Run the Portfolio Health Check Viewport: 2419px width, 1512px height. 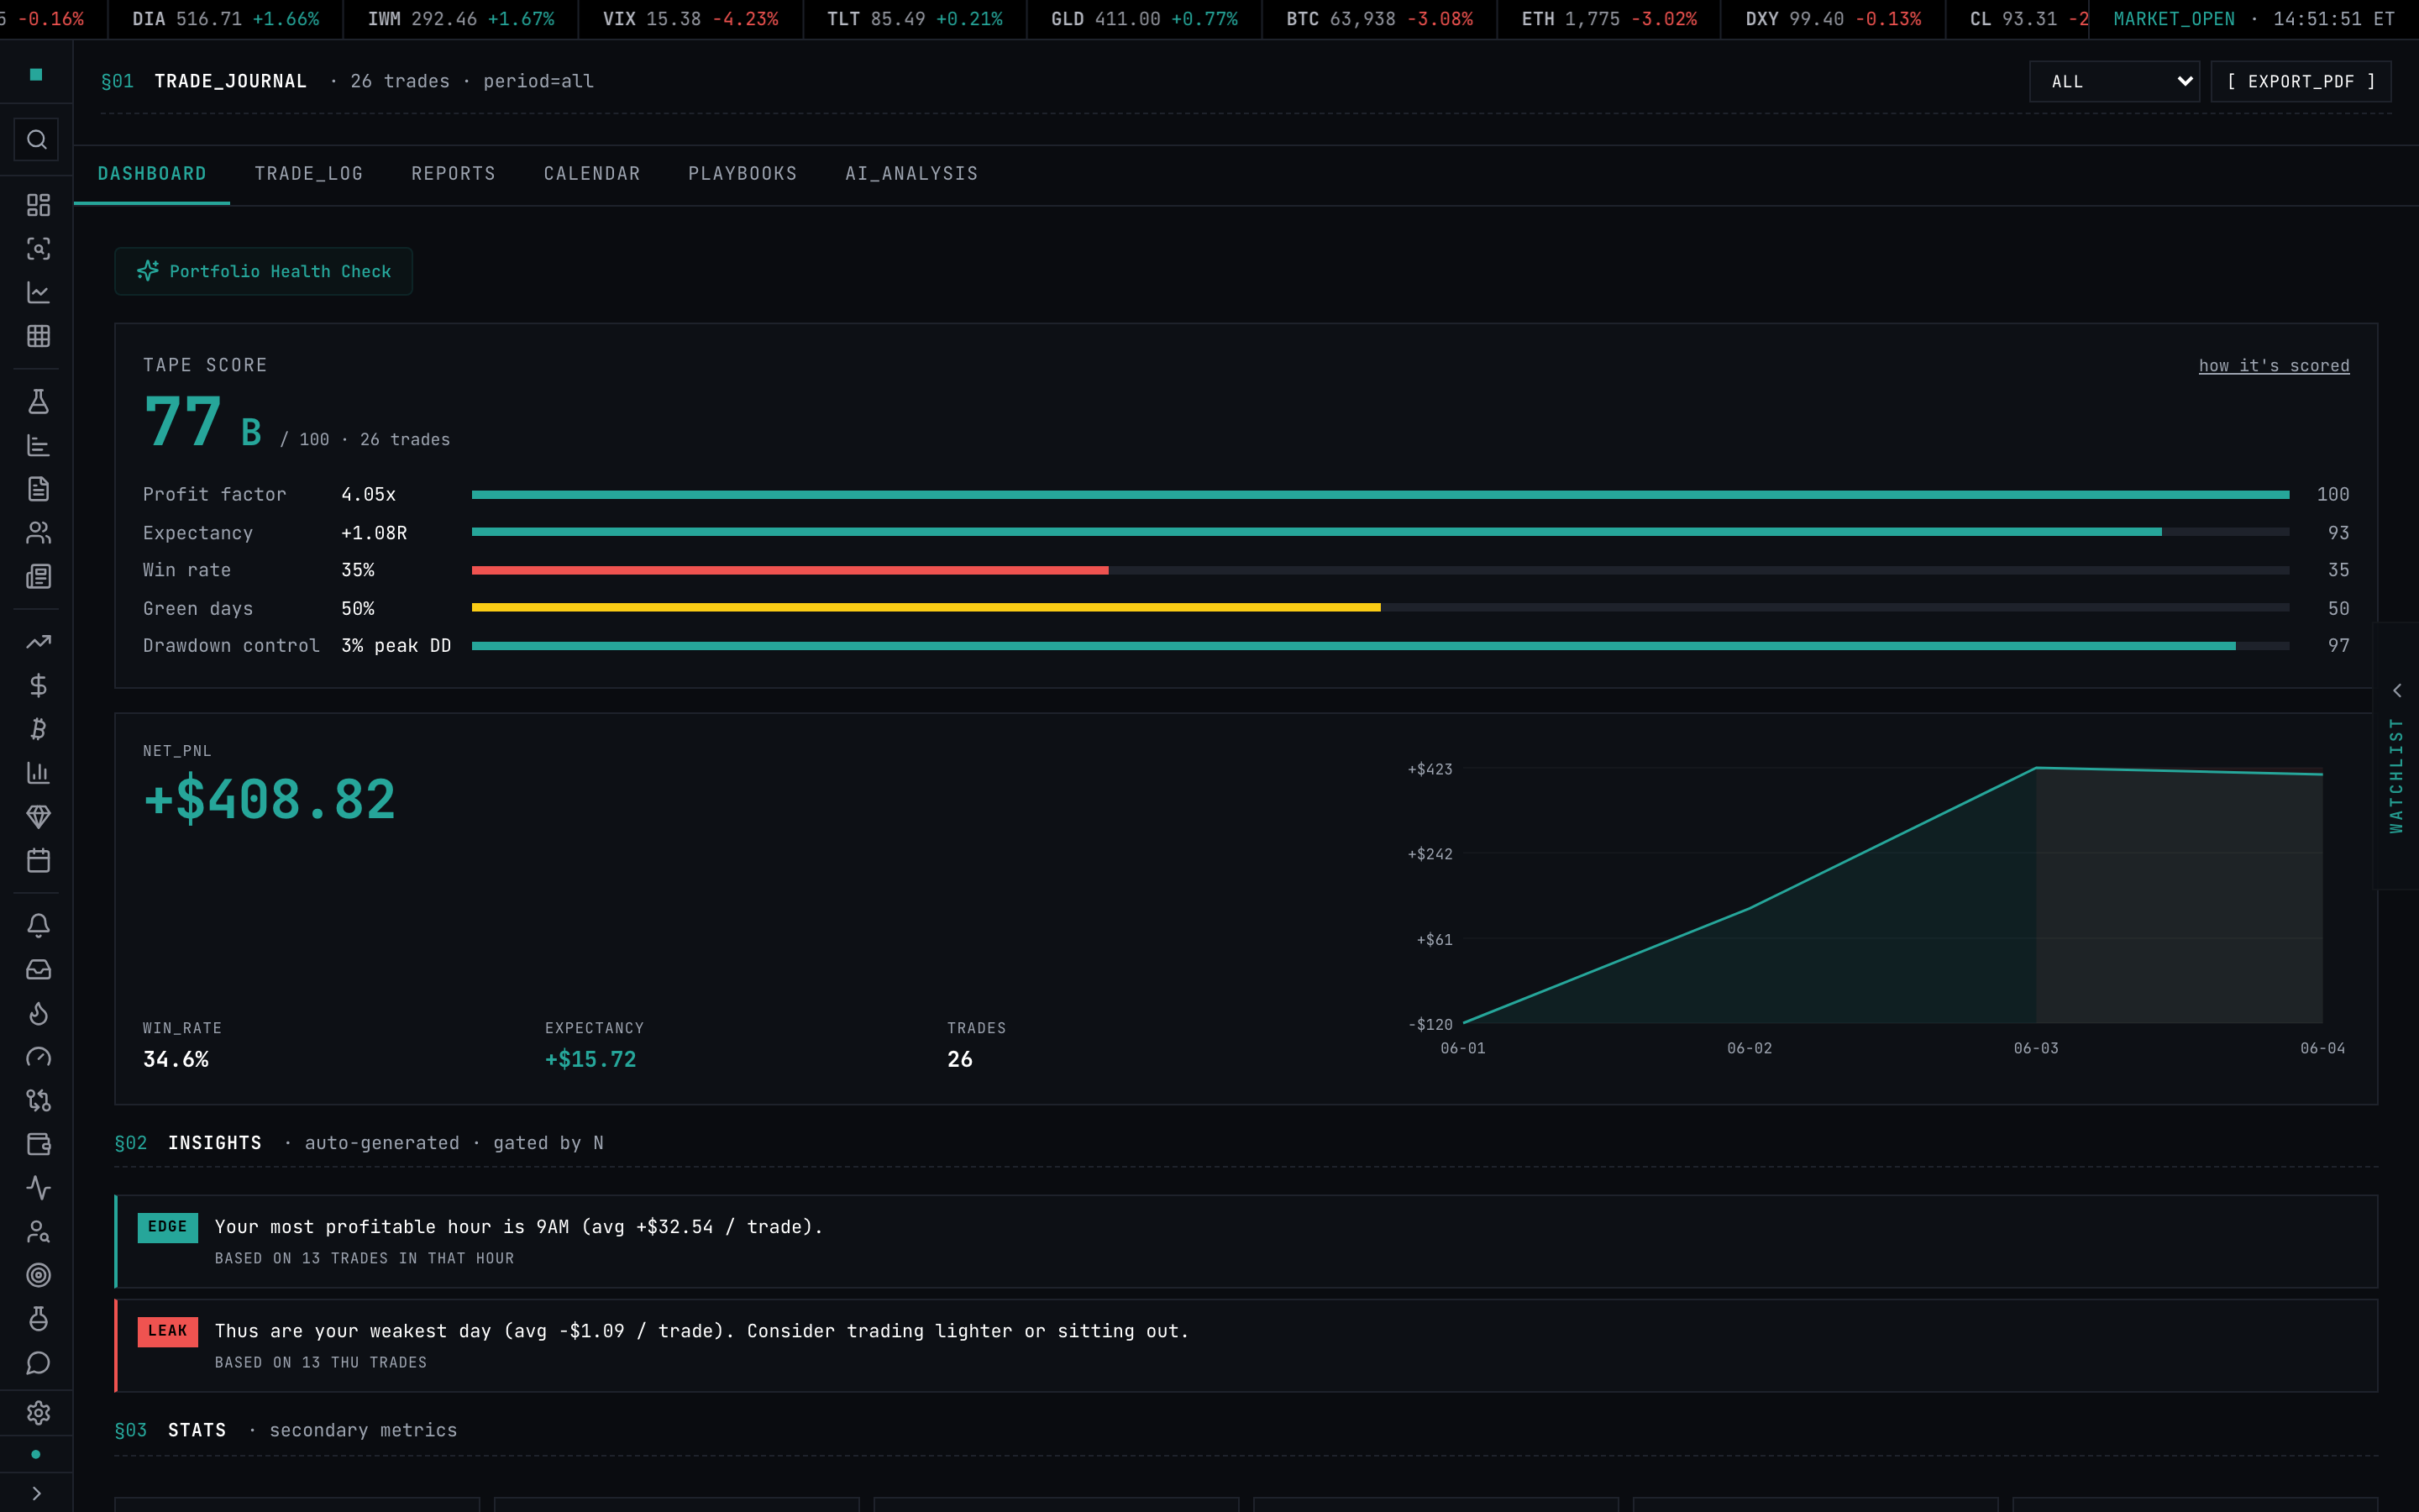click(264, 271)
